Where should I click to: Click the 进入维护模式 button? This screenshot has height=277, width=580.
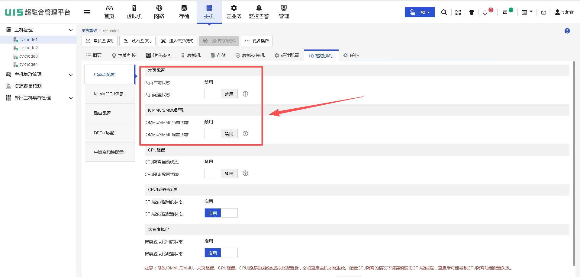(x=177, y=41)
